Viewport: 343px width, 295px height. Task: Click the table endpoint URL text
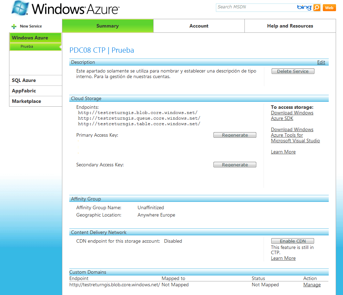[139, 124]
